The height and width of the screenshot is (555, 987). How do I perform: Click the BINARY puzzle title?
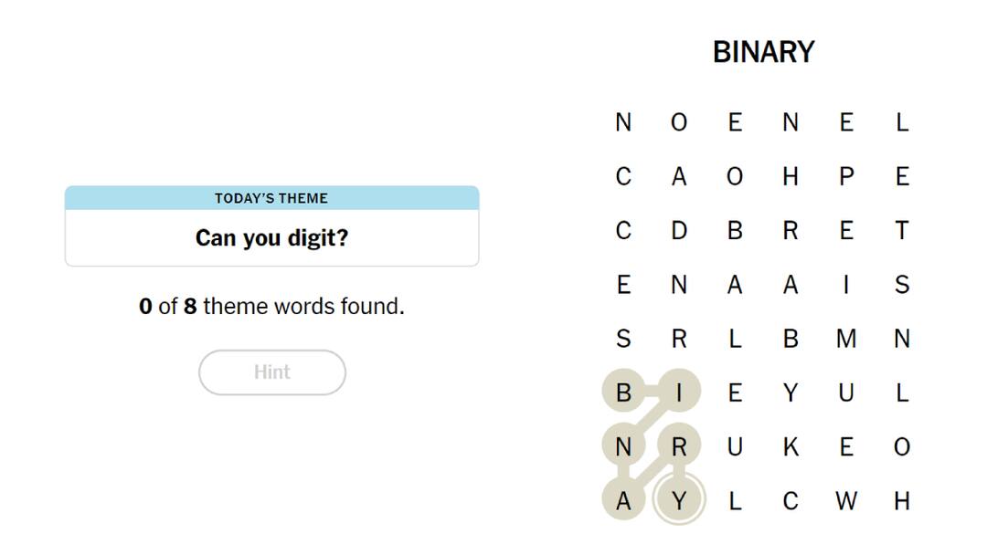[764, 52]
